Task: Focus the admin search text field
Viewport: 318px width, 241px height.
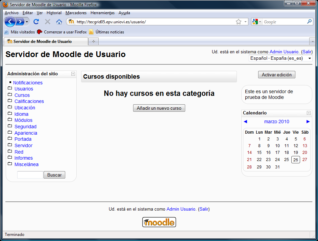Action: point(30,175)
